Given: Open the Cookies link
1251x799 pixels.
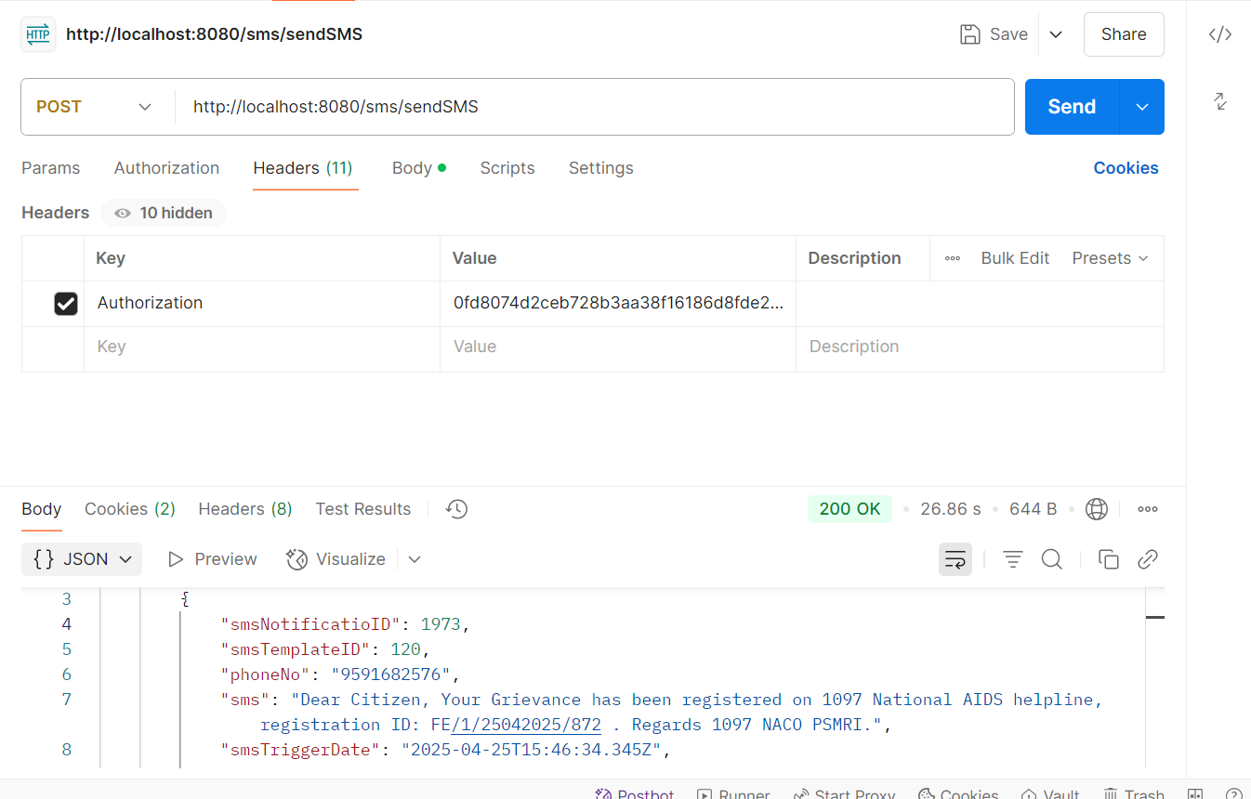Looking at the screenshot, I should coord(1126,168).
